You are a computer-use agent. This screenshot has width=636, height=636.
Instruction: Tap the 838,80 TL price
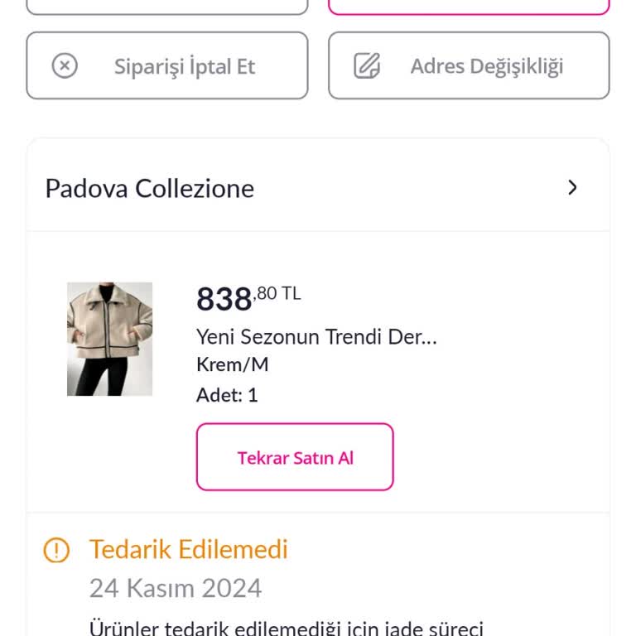[248, 298]
